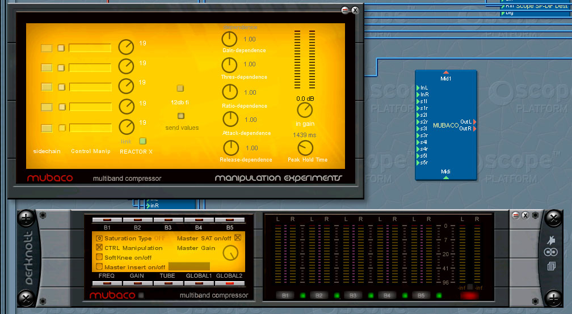Click the round plus button below the copy icon
Viewport: 572px width, 314px height.
(x=553, y=299)
